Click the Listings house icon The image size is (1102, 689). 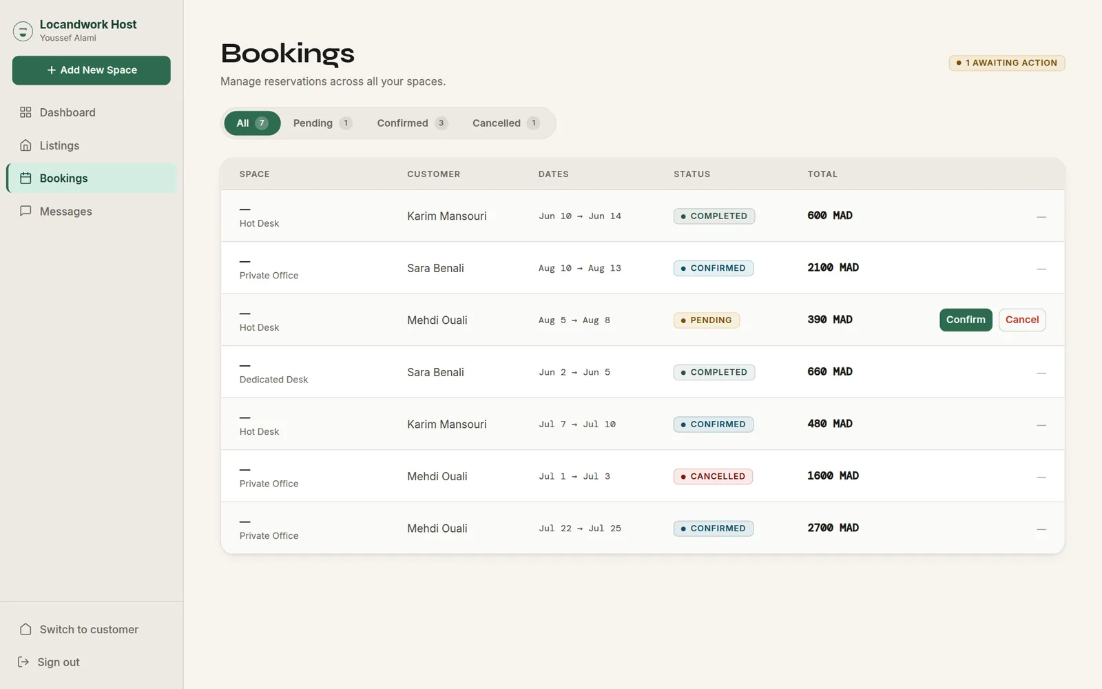point(25,145)
